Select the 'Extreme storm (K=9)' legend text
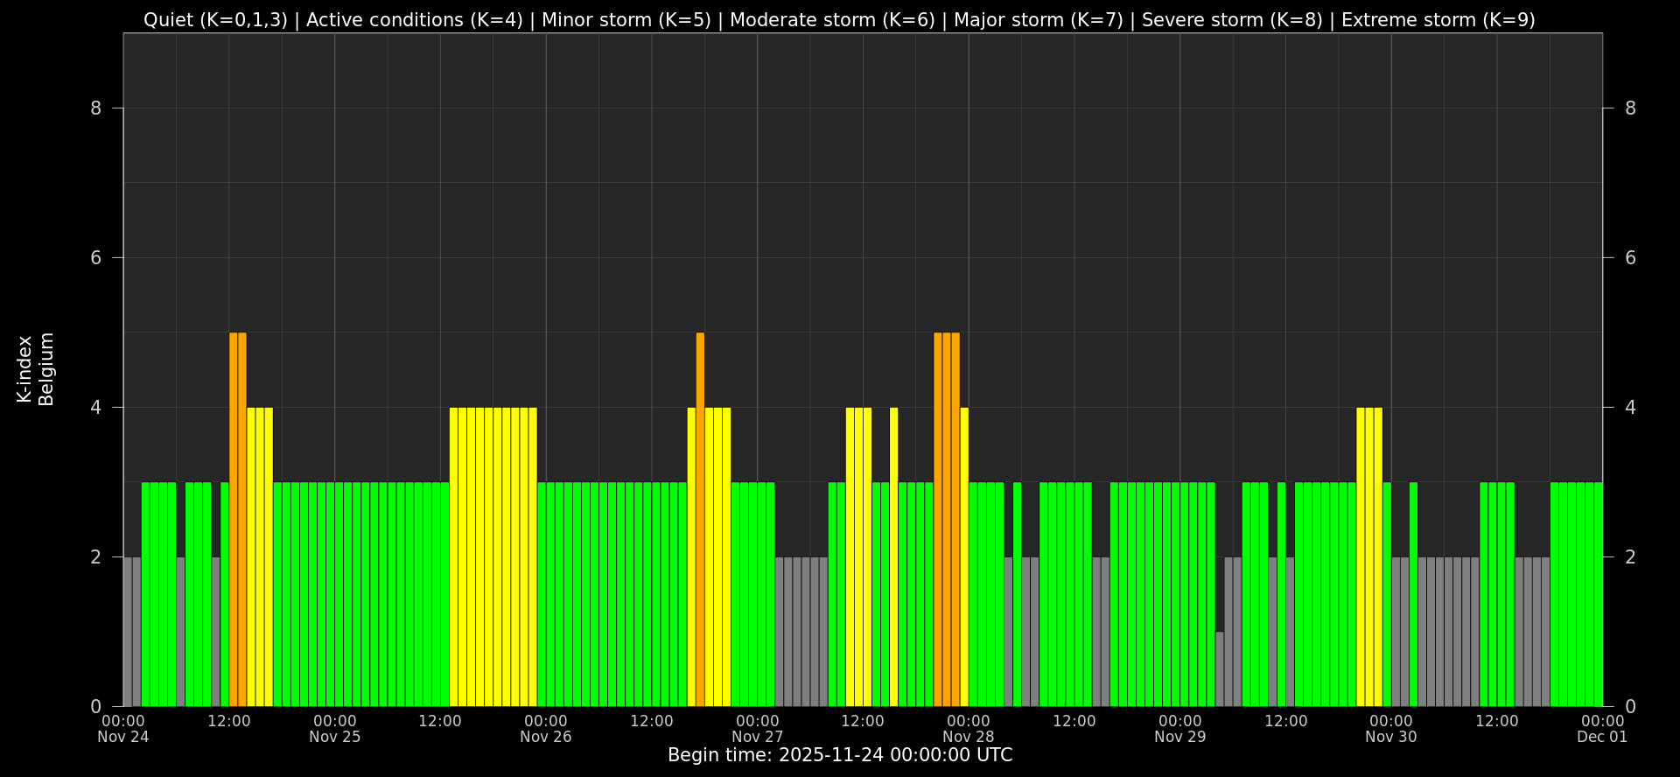 [x=1438, y=20]
